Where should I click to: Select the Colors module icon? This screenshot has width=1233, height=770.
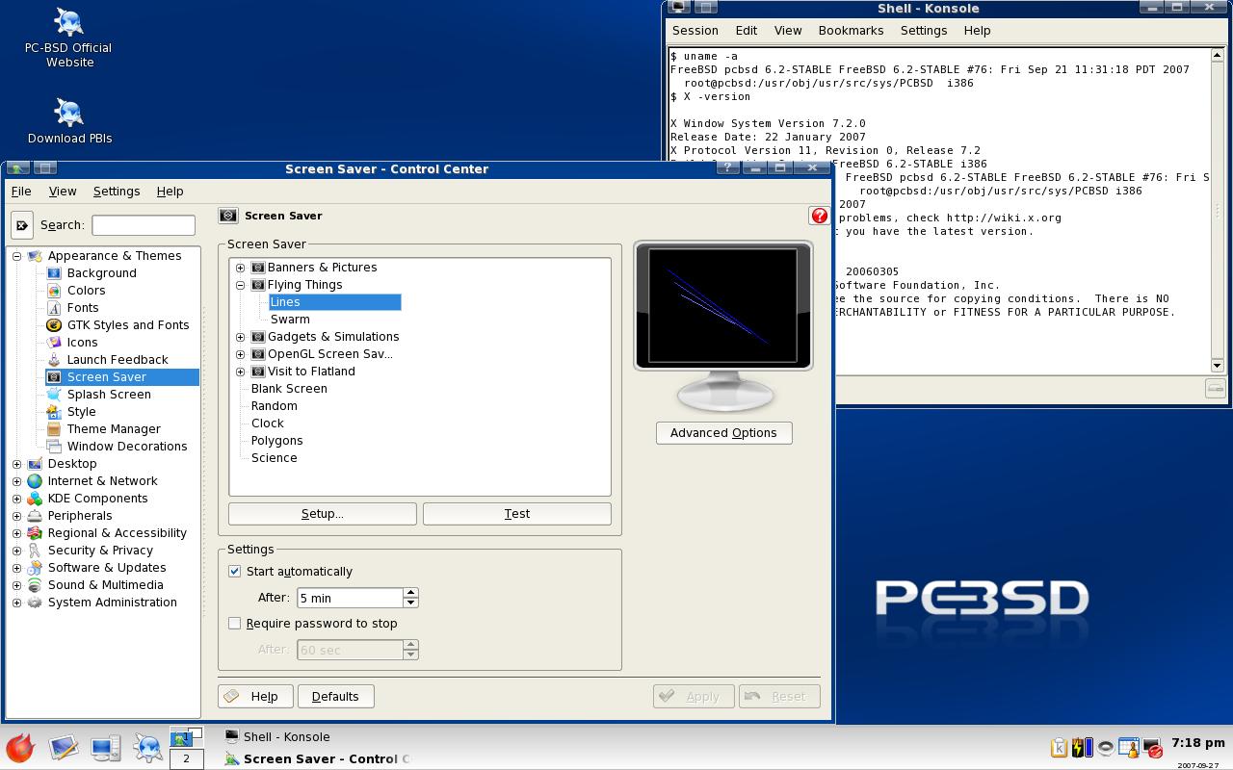54,291
